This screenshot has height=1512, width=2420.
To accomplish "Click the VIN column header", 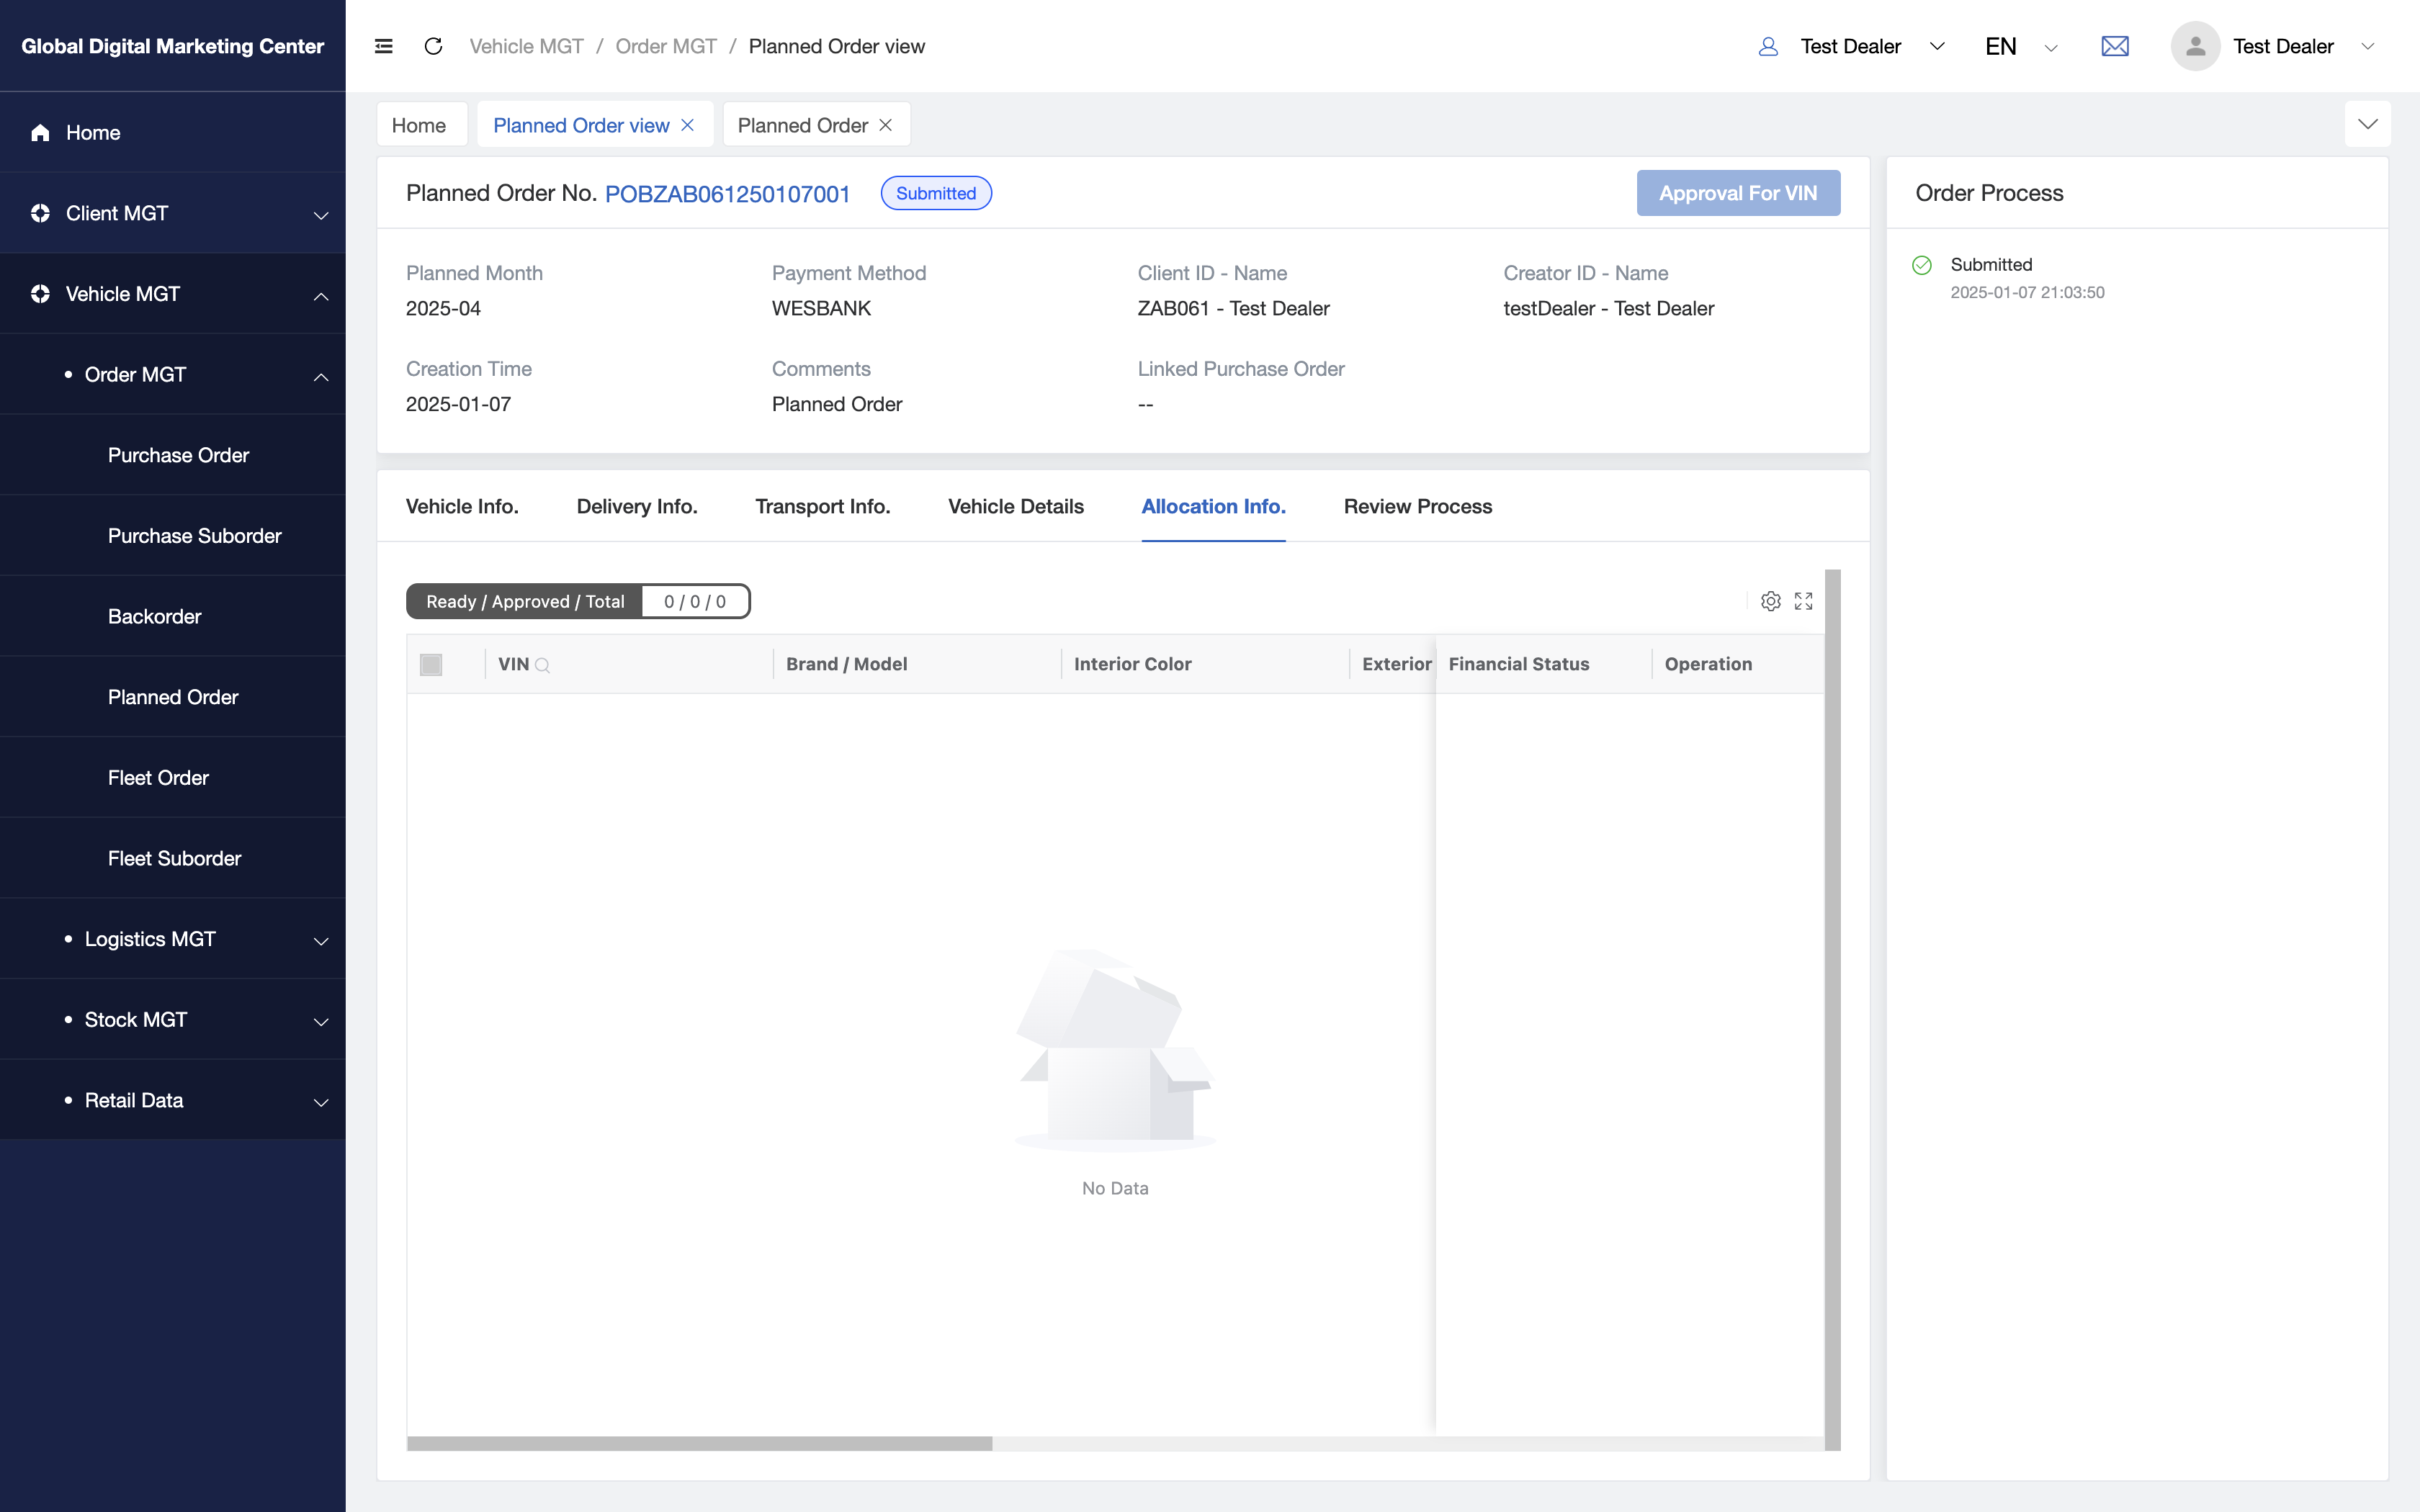I will click(x=513, y=665).
